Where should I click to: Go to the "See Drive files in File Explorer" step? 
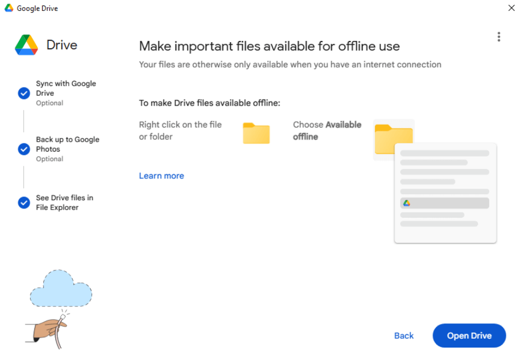64,202
